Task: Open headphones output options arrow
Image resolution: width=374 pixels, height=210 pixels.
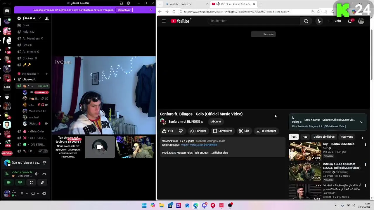Action: click(38, 193)
